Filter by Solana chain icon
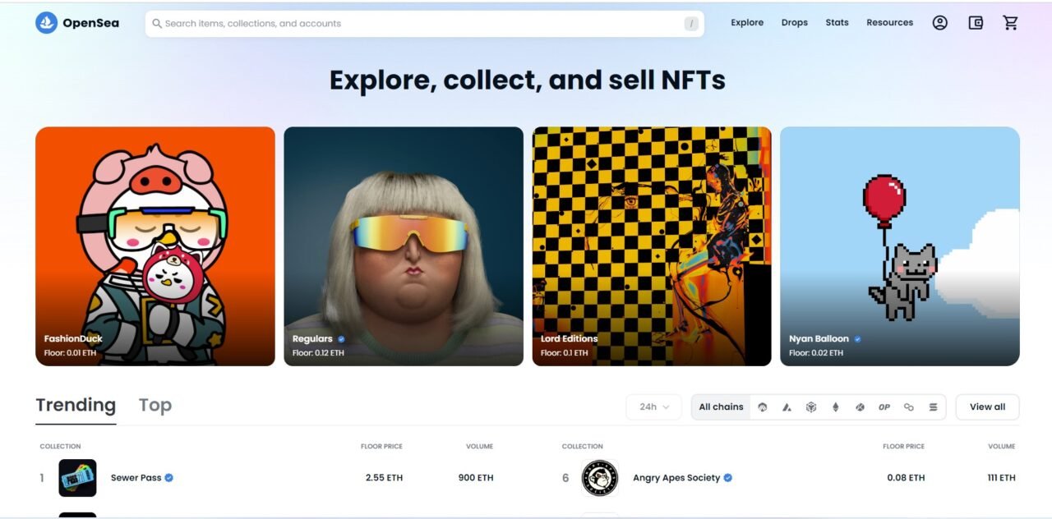The width and height of the screenshot is (1052, 519). tap(934, 407)
